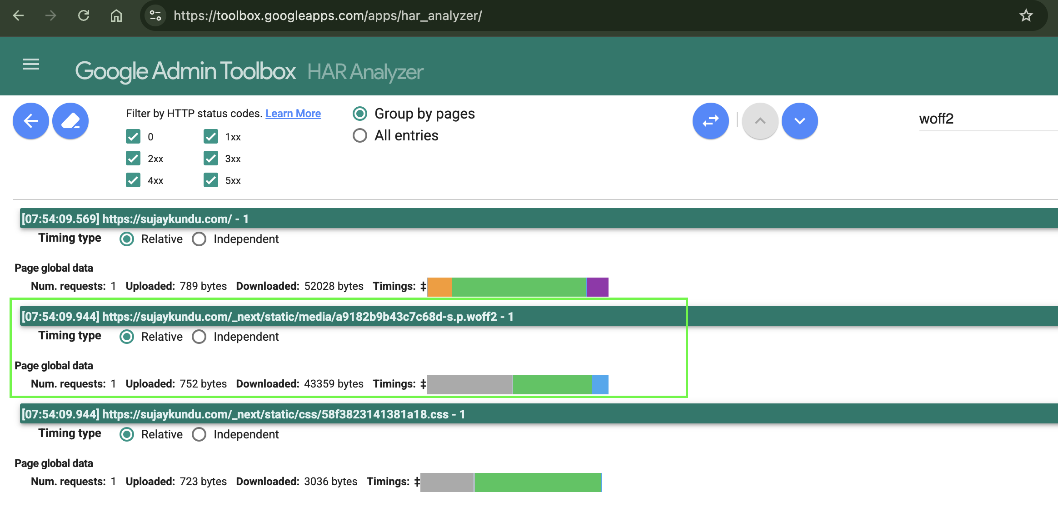Select All entries option

pos(360,135)
